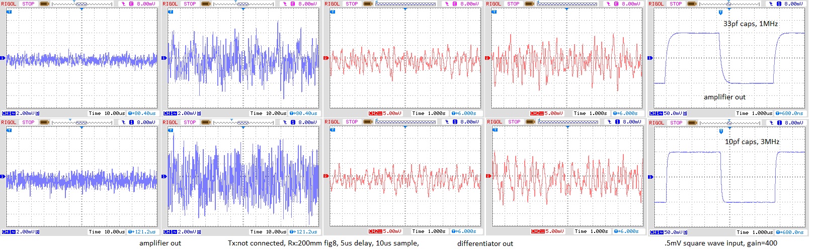Click the "differentiator out" caption
This screenshot has height=249, width=815.
[485, 243]
